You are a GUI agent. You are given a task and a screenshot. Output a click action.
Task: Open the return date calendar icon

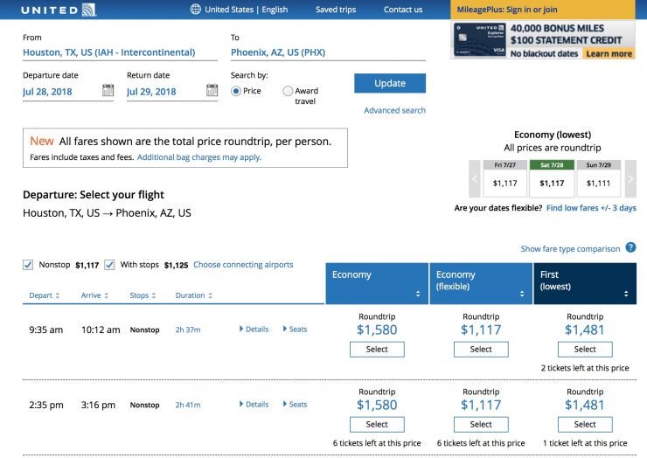pos(212,90)
